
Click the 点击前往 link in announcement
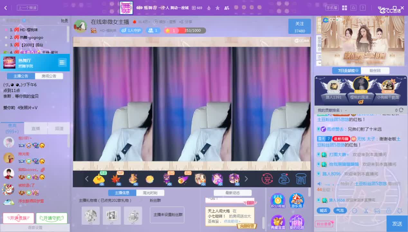[x=232, y=221]
